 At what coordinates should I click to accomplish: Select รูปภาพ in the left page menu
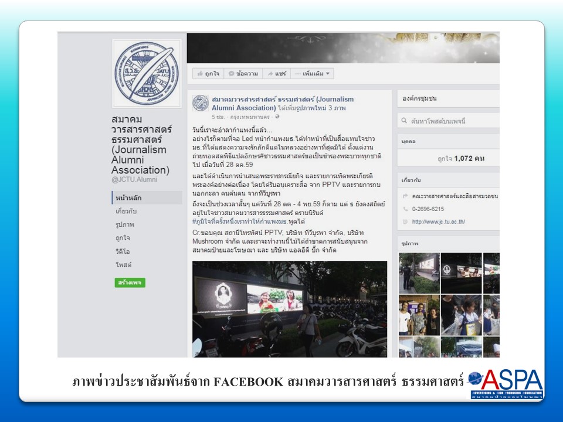click(x=124, y=224)
